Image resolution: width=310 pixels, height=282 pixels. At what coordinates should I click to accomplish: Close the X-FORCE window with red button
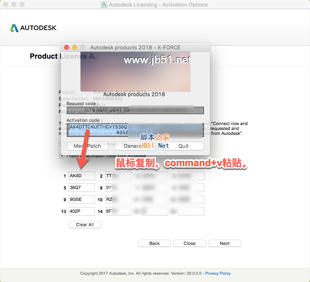click(66, 47)
